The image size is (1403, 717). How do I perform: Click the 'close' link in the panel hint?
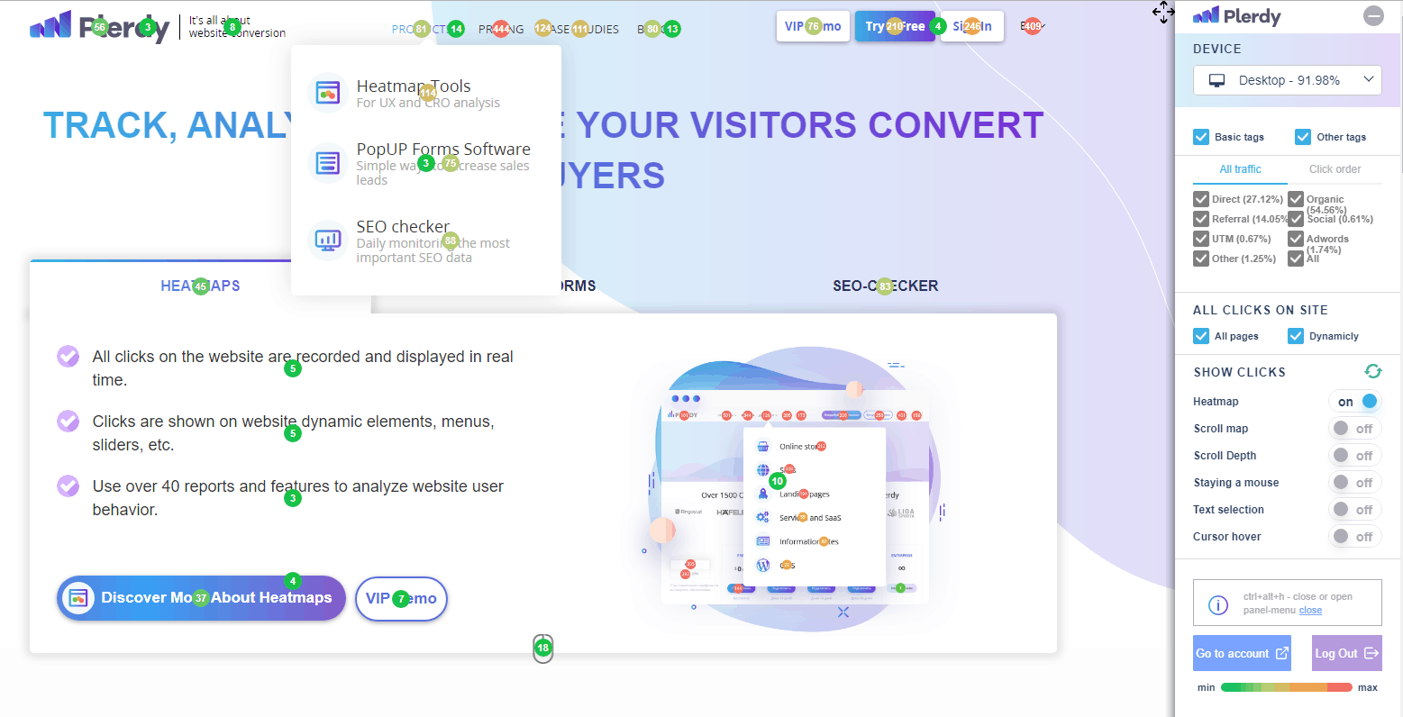[1310, 610]
